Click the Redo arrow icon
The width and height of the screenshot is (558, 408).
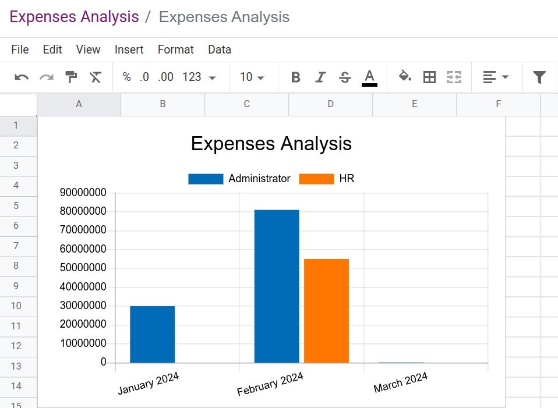[x=46, y=77]
